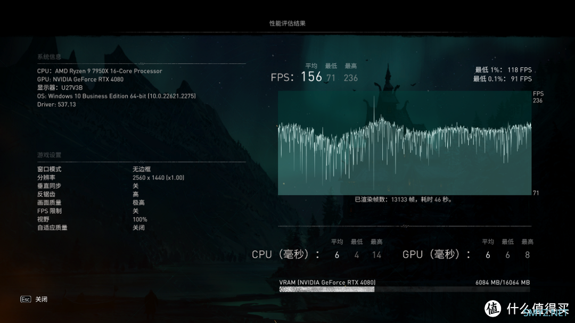Click the 无边框 window mode value
Screen dimensions: 575x323
coord(142,169)
